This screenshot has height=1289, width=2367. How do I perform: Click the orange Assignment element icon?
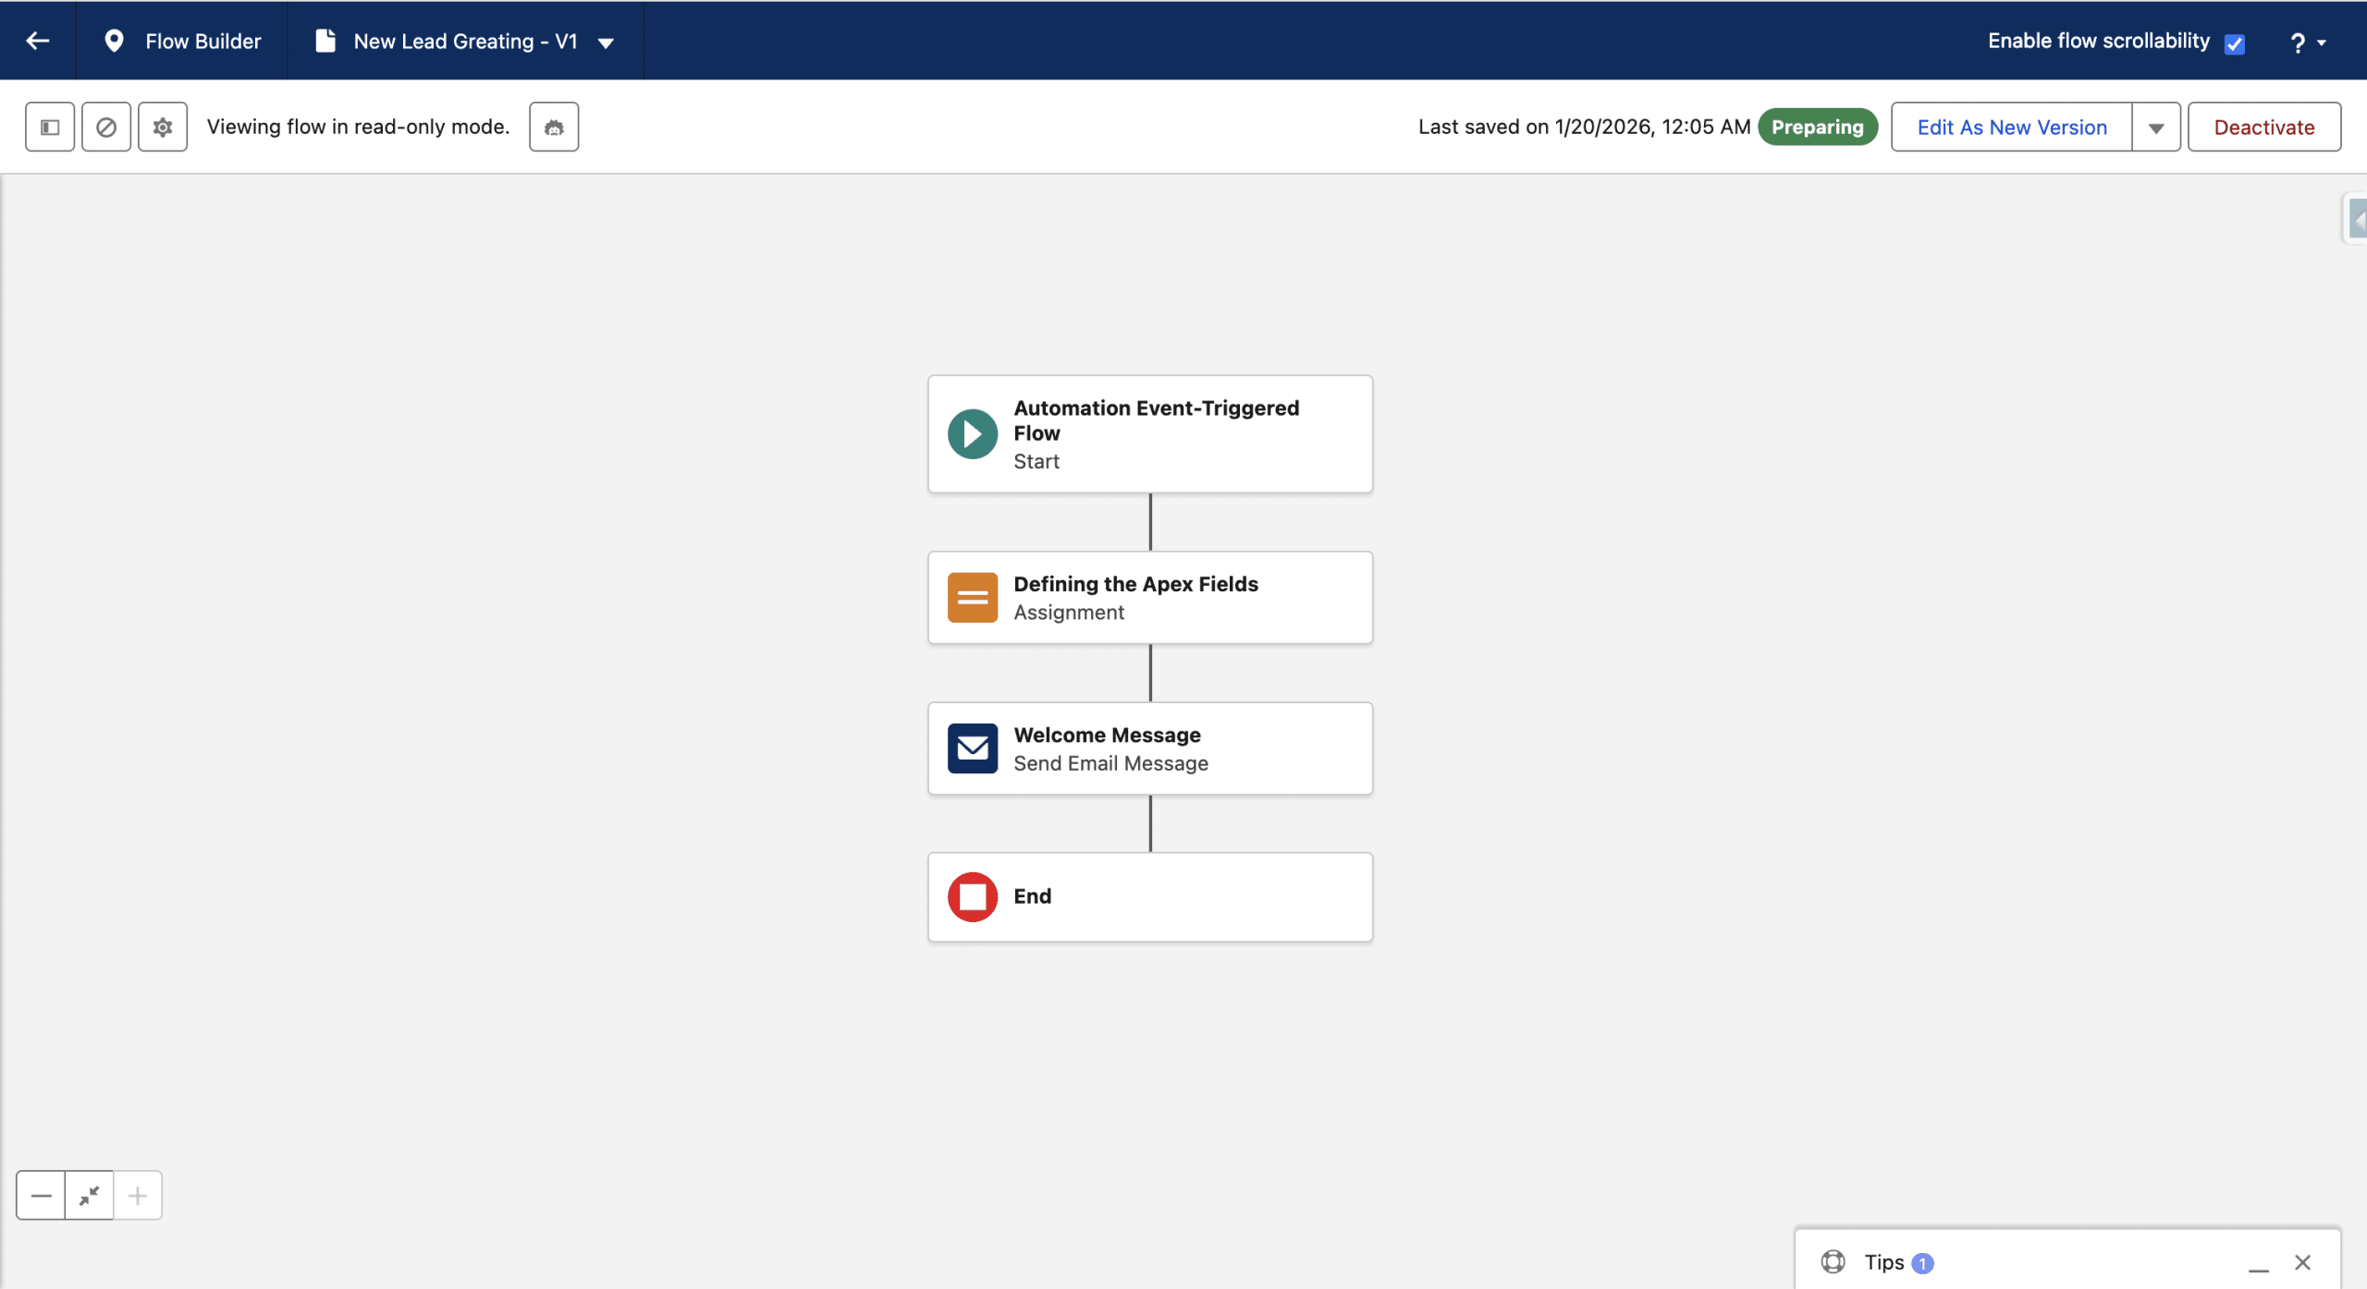[x=972, y=598]
